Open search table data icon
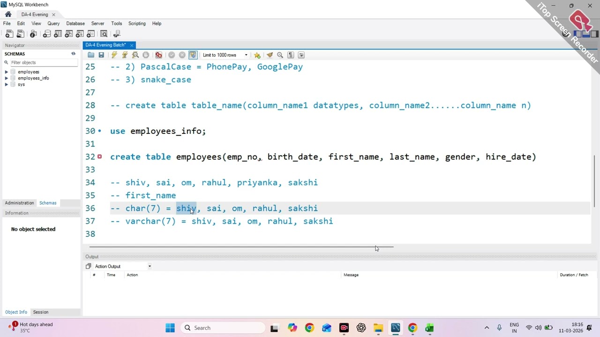The image size is (600, 337). (x=104, y=34)
